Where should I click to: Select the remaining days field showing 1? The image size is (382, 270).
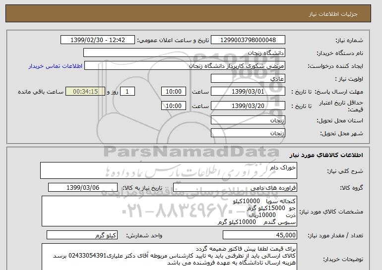pos(127,92)
